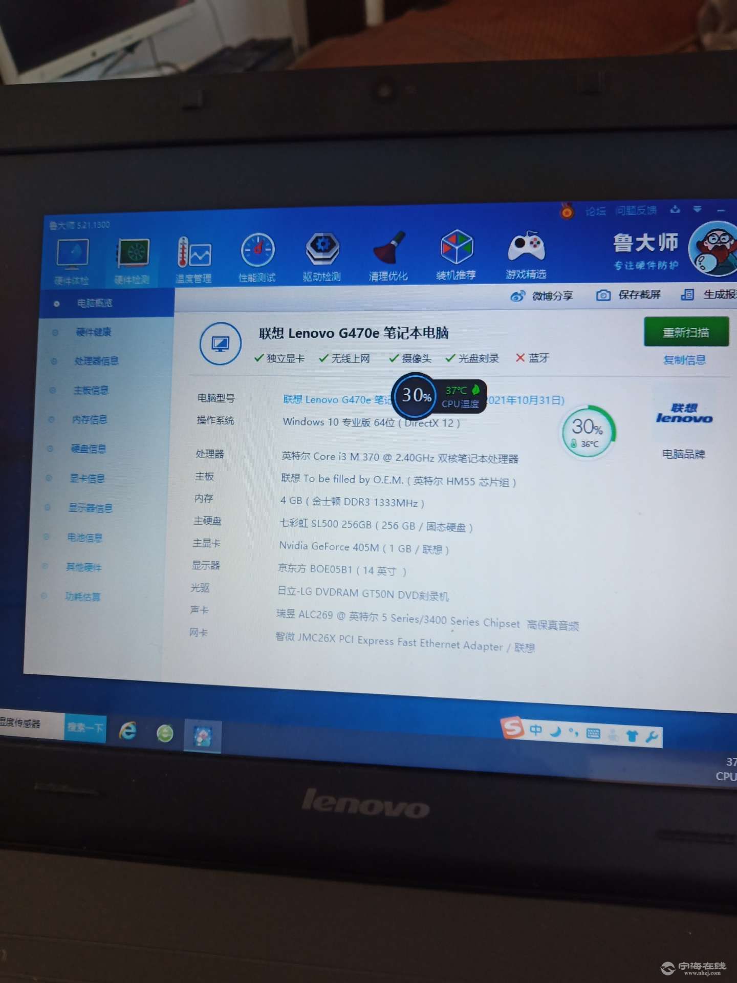Open Internet Explorer from the taskbar

127,731
